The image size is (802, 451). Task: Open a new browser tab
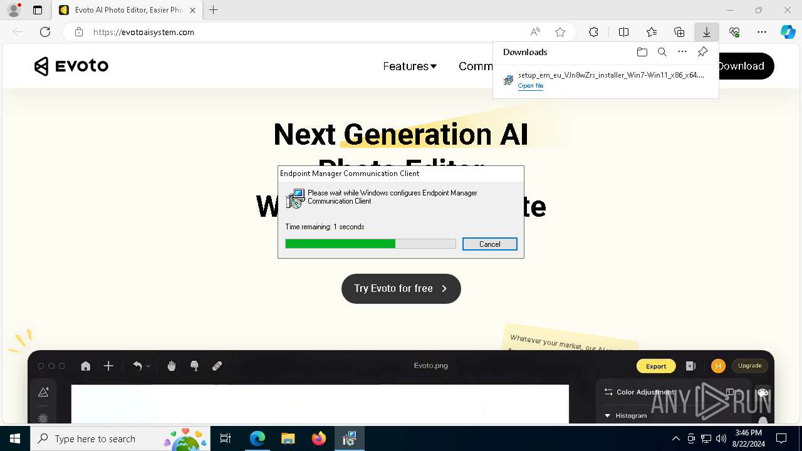(214, 10)
